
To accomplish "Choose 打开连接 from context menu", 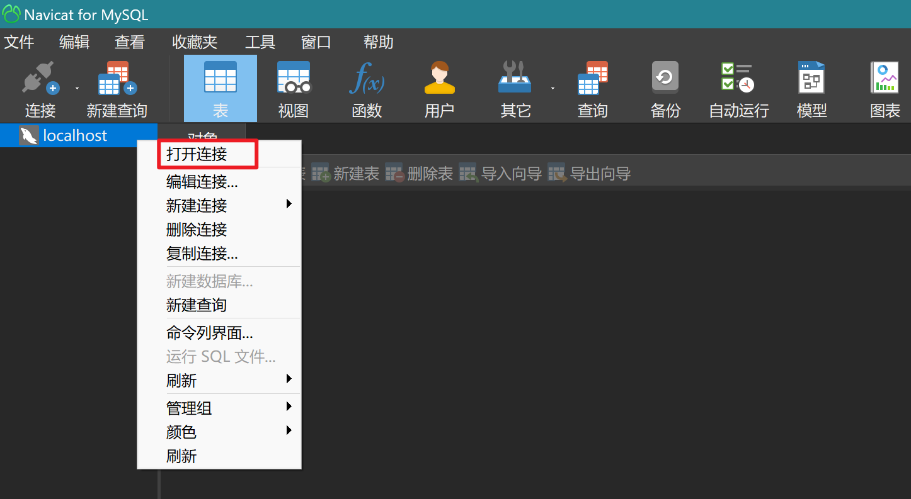I will pos(219,155).
